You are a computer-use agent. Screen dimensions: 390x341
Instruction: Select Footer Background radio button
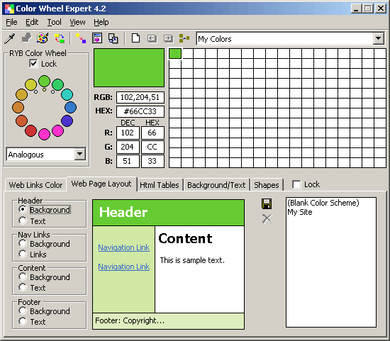[x=23, y=311]
